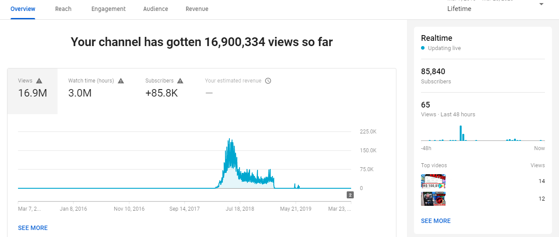
Task: Click the warning icon next to Subscribers
Action: coord(180,81)
